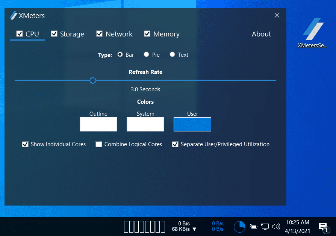The image size is (336, 236).
Task: Uncheck the CPU checkbox
Action: click(x=20, y=34)
